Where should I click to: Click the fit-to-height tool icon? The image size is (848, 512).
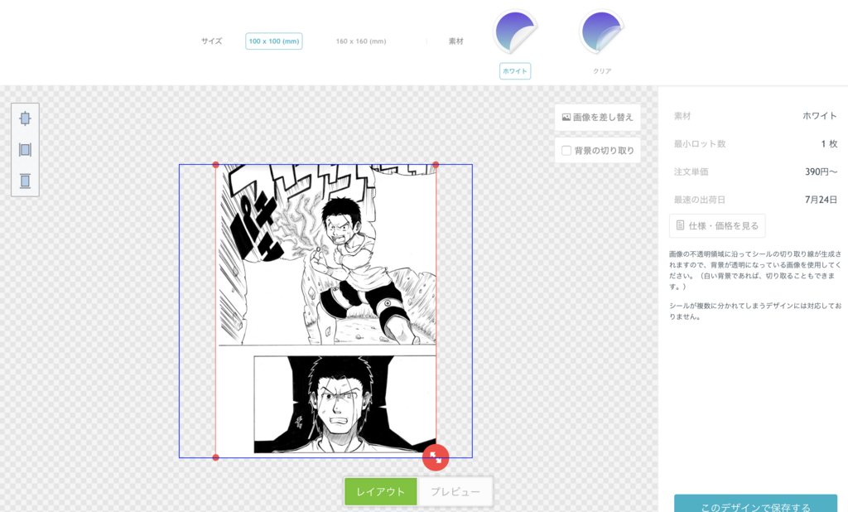(25, 181)
